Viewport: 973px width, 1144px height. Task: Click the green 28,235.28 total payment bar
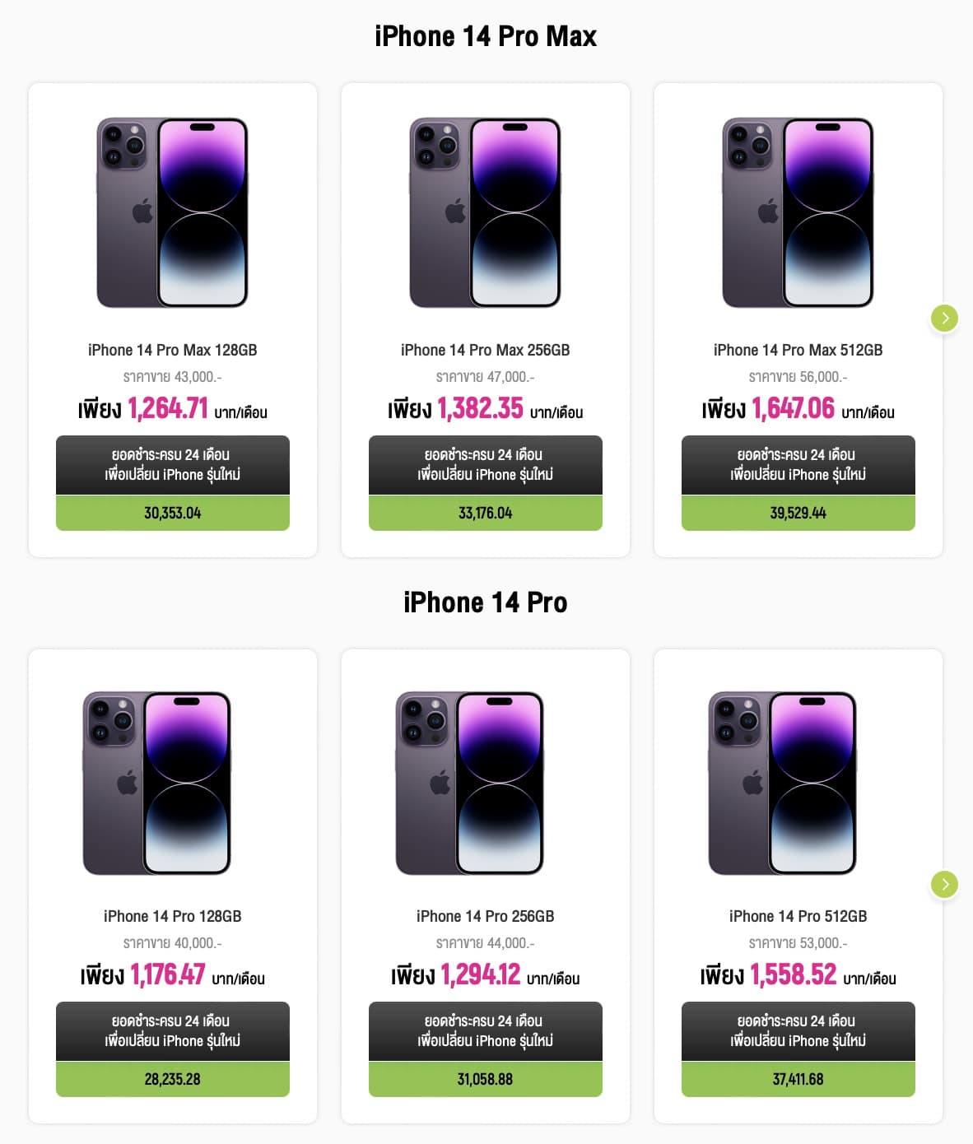[172, 1079]
